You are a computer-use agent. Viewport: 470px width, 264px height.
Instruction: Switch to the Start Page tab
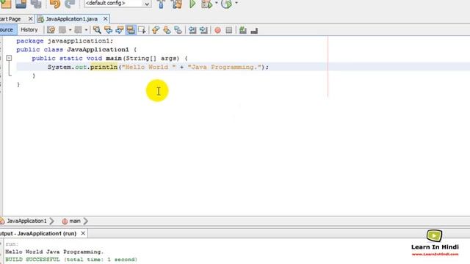[x=10, y=19]
